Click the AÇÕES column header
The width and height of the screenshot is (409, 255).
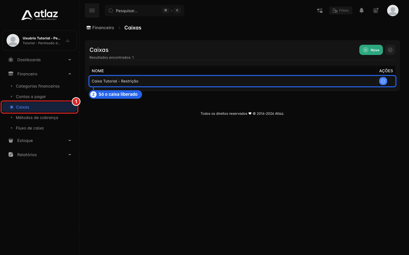click(386, 71)
